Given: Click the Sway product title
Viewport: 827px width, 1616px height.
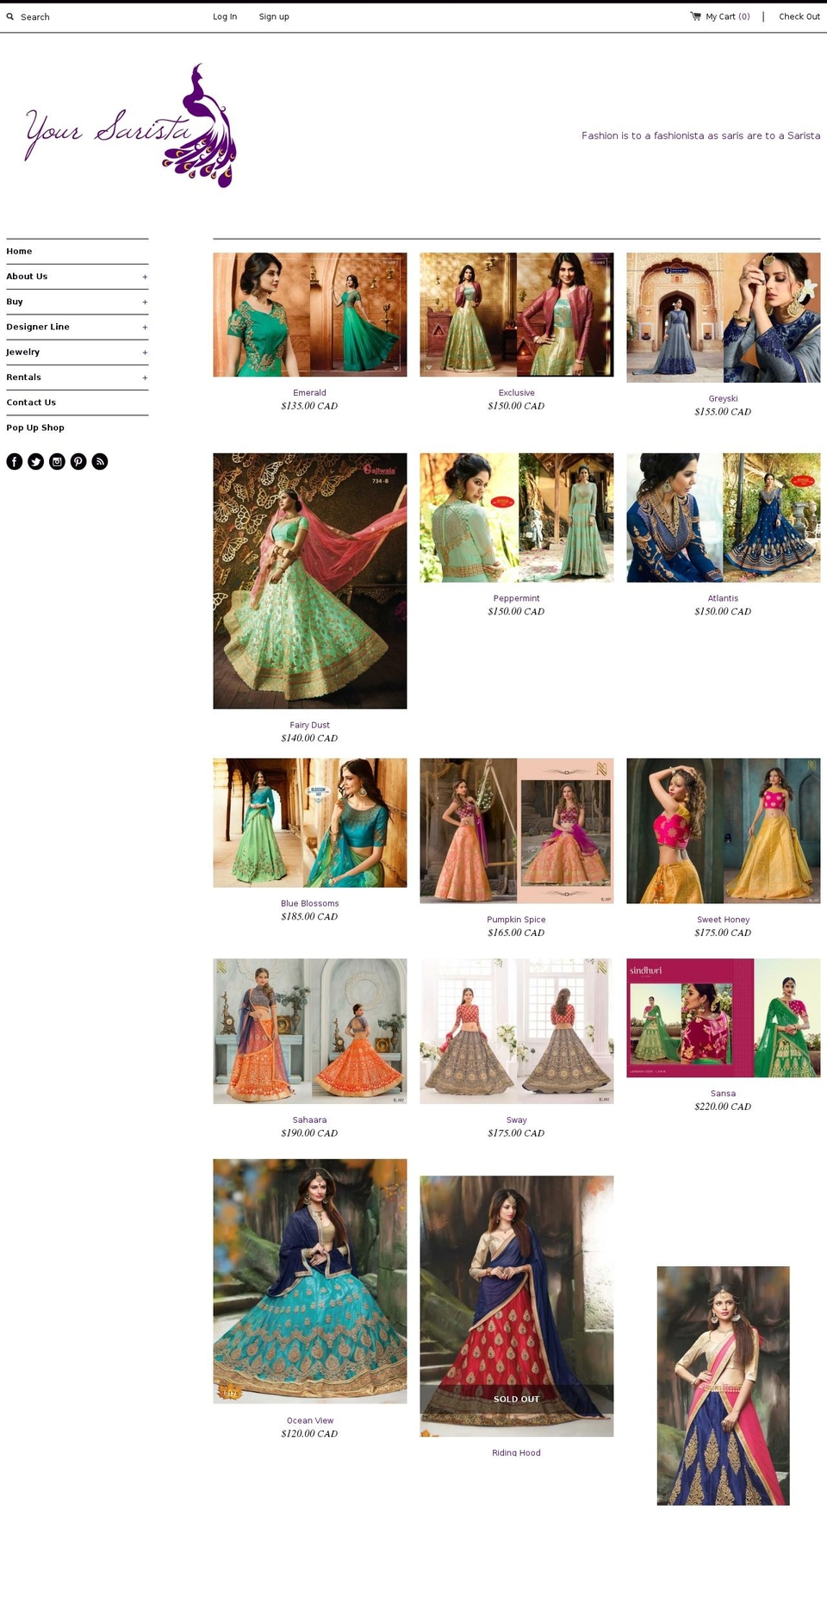Looking at the screenshot, I should coord(517,1120).
